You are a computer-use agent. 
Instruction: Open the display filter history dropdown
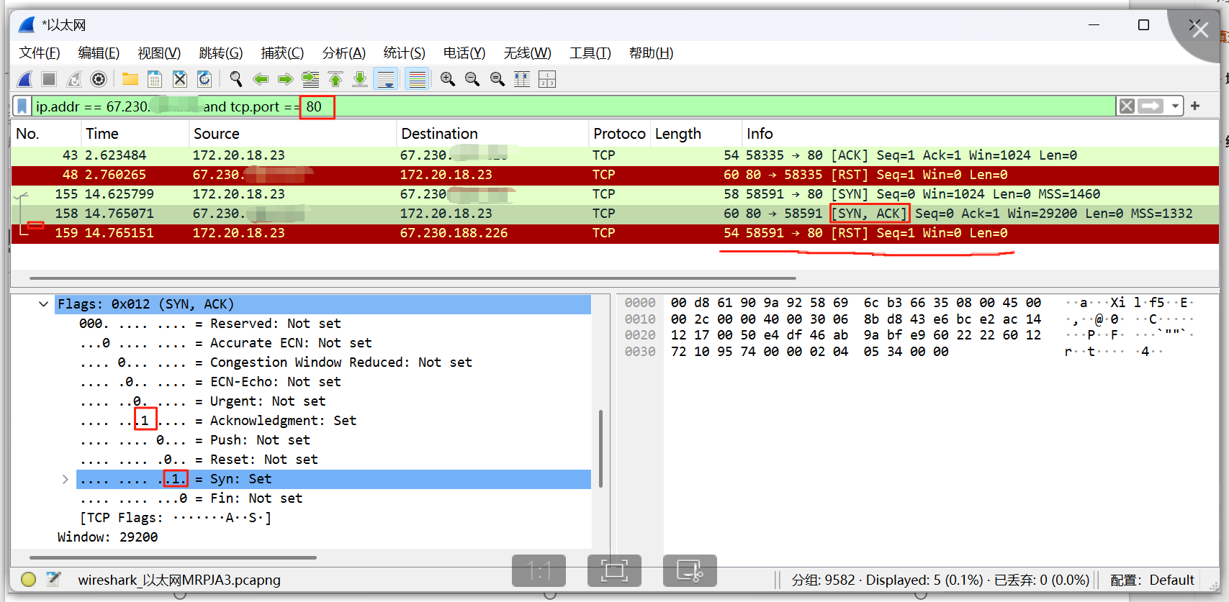pyautogui.click(x=1175, y=106)
